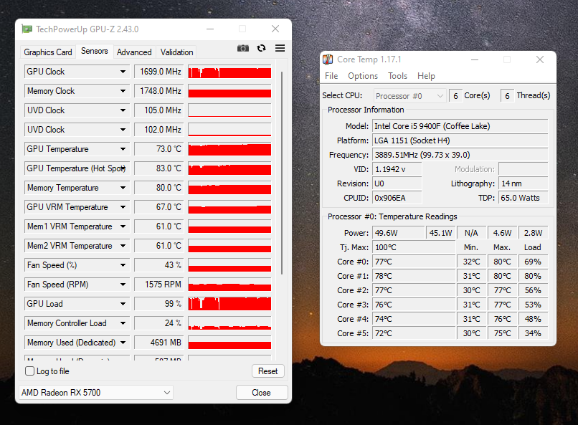Viewport: 578px width, 425px height.
Task: Click the Platform field LGA 1151
Action: click(x=460, y=140)
